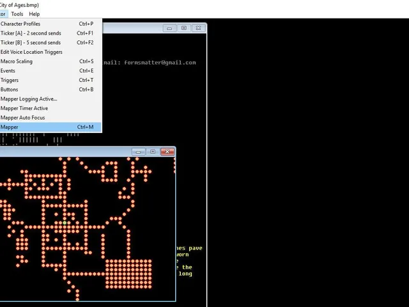Viewport: 409px width, 307px height.
Task: Open the Tools menu
Action: (x=17, y=14)
